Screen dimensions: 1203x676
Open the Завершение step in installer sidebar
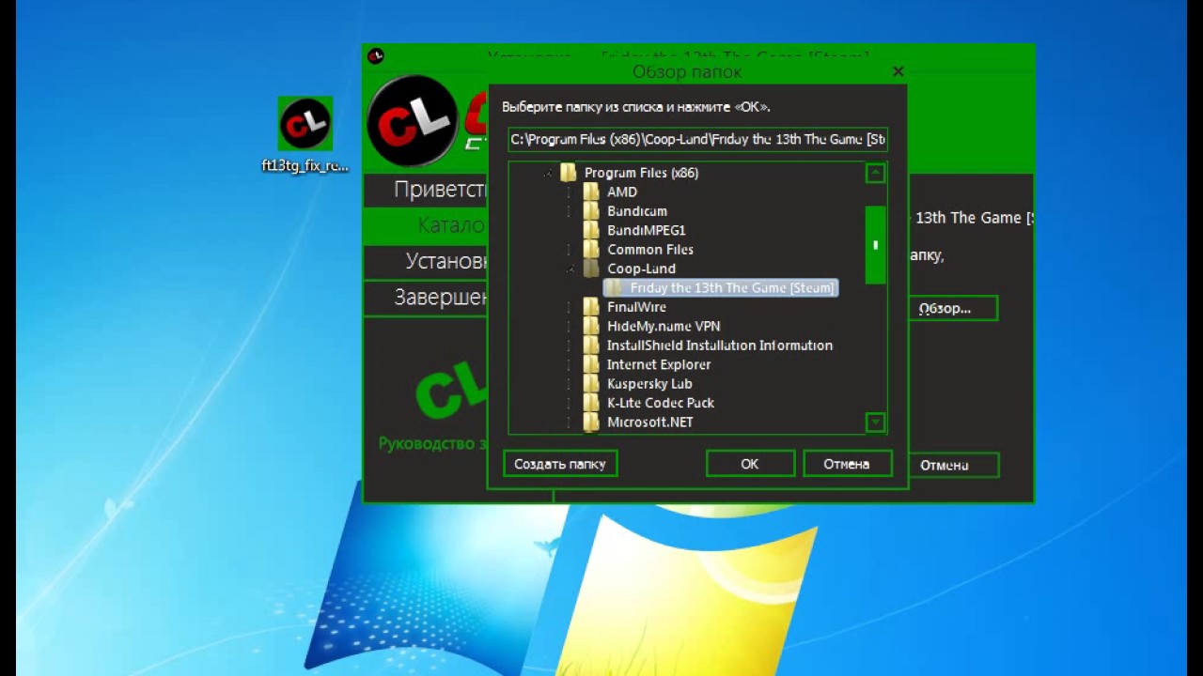coord(427,298)
